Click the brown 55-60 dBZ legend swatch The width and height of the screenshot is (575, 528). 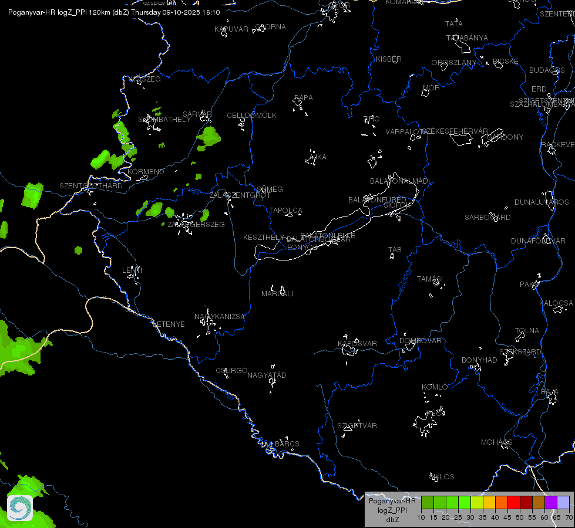click(x=539, y=502)
